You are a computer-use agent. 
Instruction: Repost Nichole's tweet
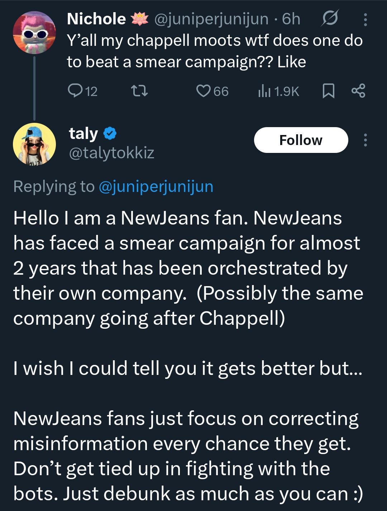pyautogui.click(x=139, y=91)
